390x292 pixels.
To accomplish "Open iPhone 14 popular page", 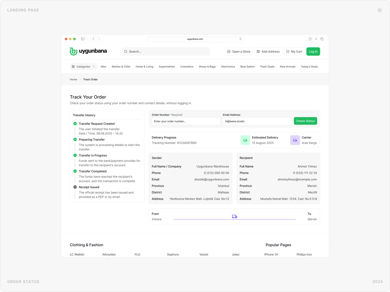I will tap(271, 255).
